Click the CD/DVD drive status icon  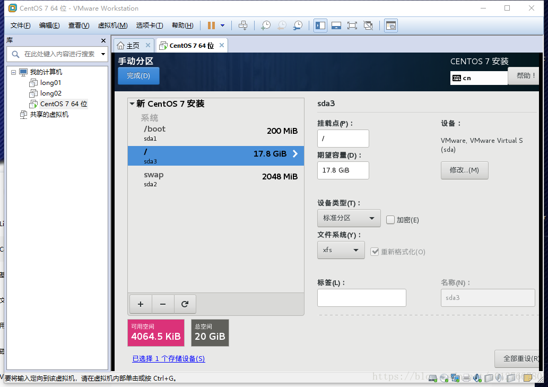click(x=444, y=378)
